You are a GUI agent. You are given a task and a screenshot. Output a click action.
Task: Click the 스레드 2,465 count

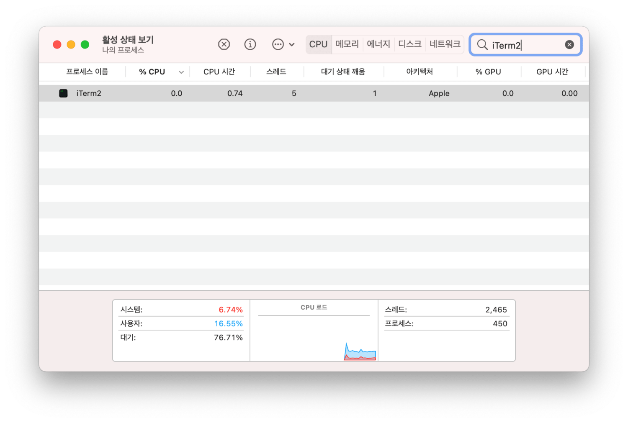pyautogui.click(x=496, y=310)
